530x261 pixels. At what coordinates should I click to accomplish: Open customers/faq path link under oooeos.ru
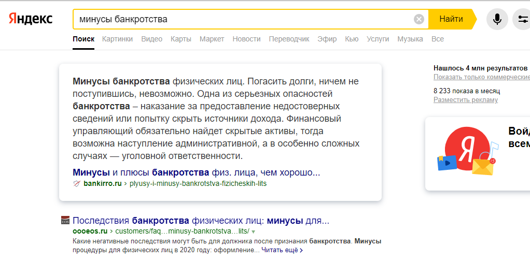182,231
